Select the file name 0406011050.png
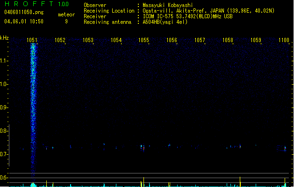This screenshot has height=187, width=294. [24, 12]
